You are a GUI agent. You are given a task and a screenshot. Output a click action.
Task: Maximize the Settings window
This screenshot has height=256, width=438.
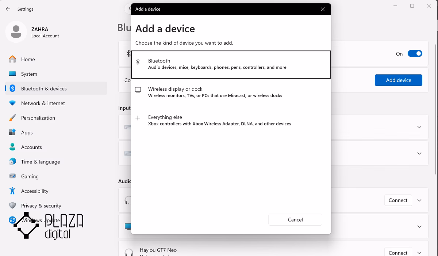412,6
